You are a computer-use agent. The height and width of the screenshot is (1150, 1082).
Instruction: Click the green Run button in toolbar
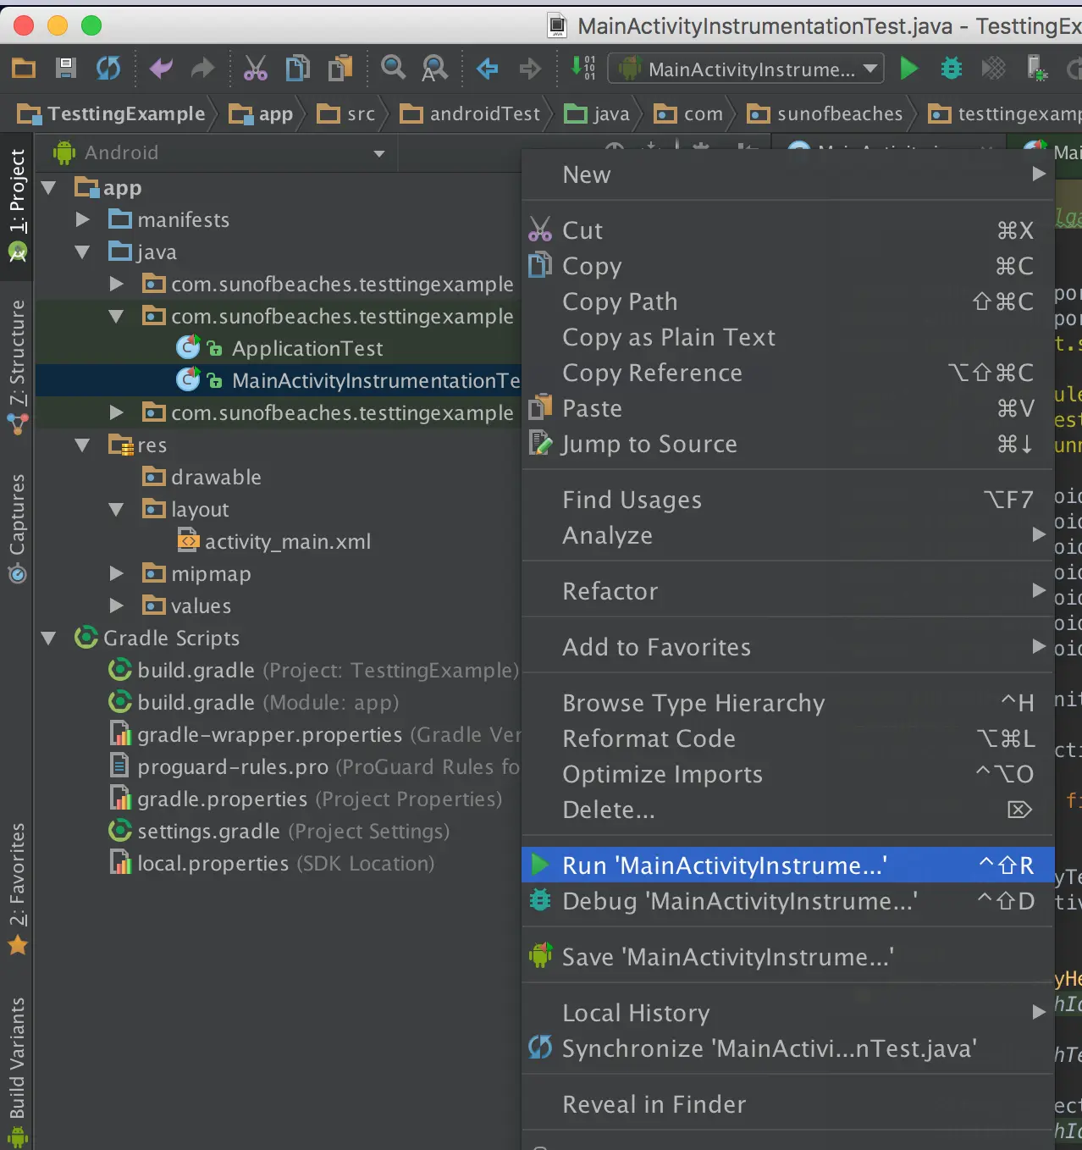908,68
